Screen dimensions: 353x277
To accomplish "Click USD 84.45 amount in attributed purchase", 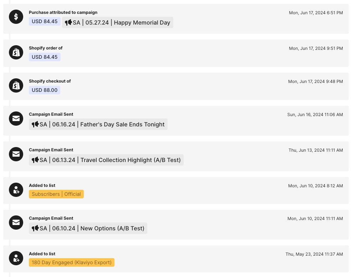I will (x=45, y=21).
